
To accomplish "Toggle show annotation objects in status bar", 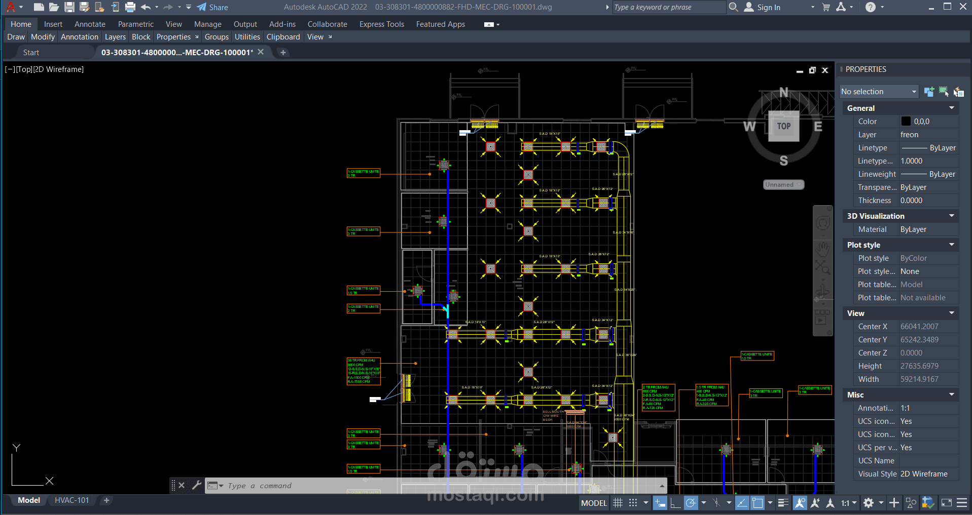I will coord(800,503).
